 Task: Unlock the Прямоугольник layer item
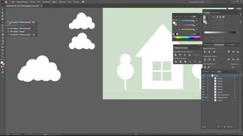pyautogui.click(x=206, y=97)
